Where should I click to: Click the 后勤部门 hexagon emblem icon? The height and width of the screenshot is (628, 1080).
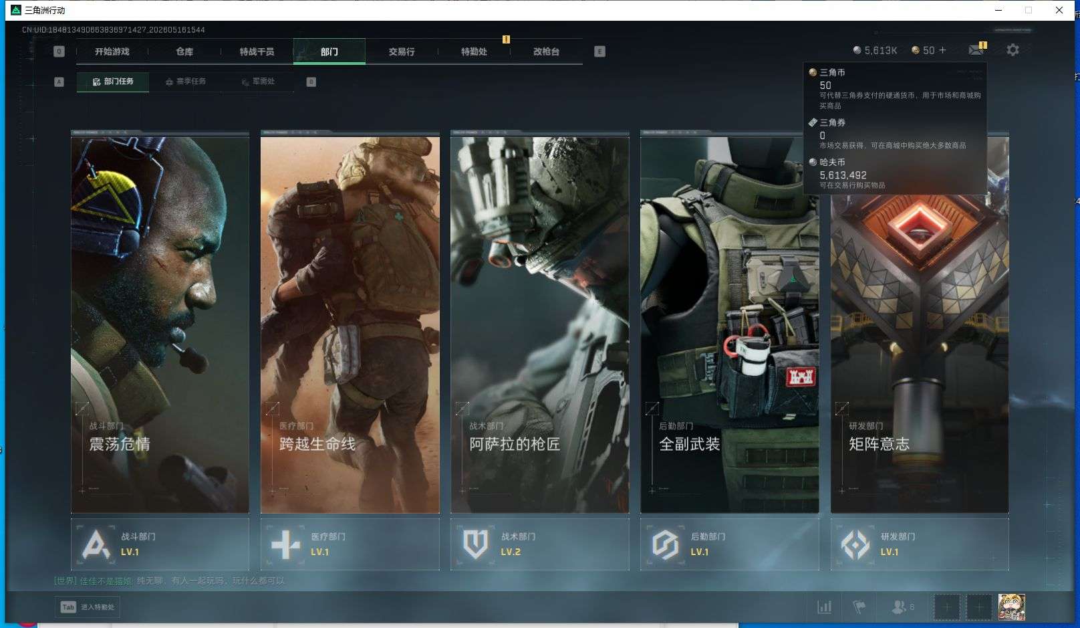point(665,544)
